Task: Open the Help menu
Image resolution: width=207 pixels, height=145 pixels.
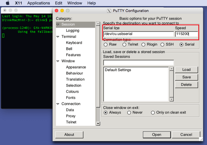Action: click(92, 3)
